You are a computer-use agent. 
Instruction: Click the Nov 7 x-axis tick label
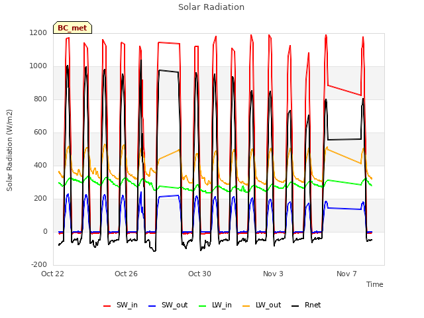point(346,274)
